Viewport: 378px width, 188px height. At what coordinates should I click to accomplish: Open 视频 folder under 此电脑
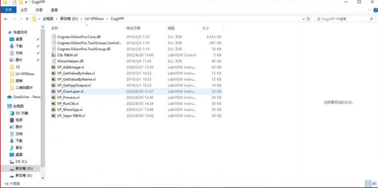click(16, 120)
